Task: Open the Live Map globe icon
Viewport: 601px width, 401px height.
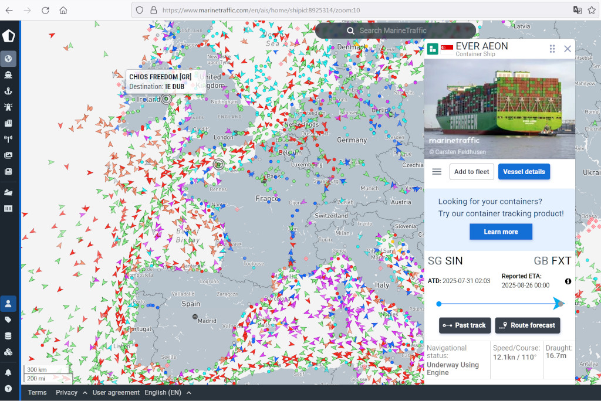Action: (8, 59)
